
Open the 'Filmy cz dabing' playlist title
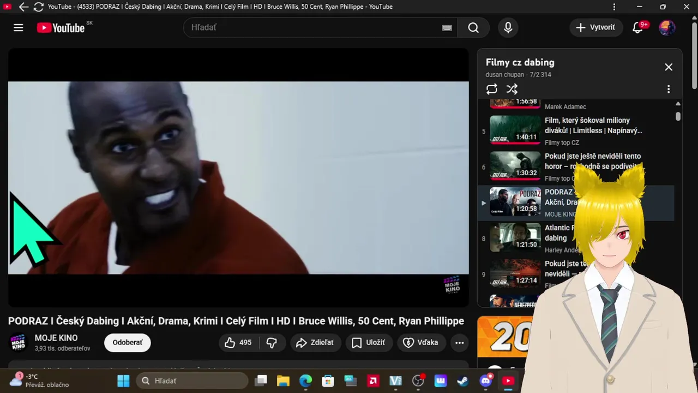(520, 62)
